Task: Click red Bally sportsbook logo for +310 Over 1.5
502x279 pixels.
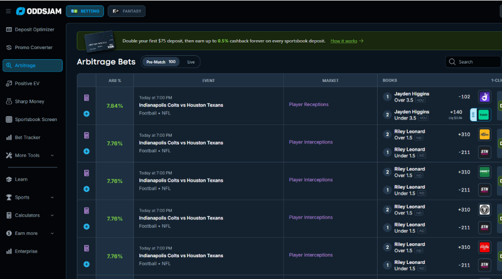Action: [x=484, y=247]
